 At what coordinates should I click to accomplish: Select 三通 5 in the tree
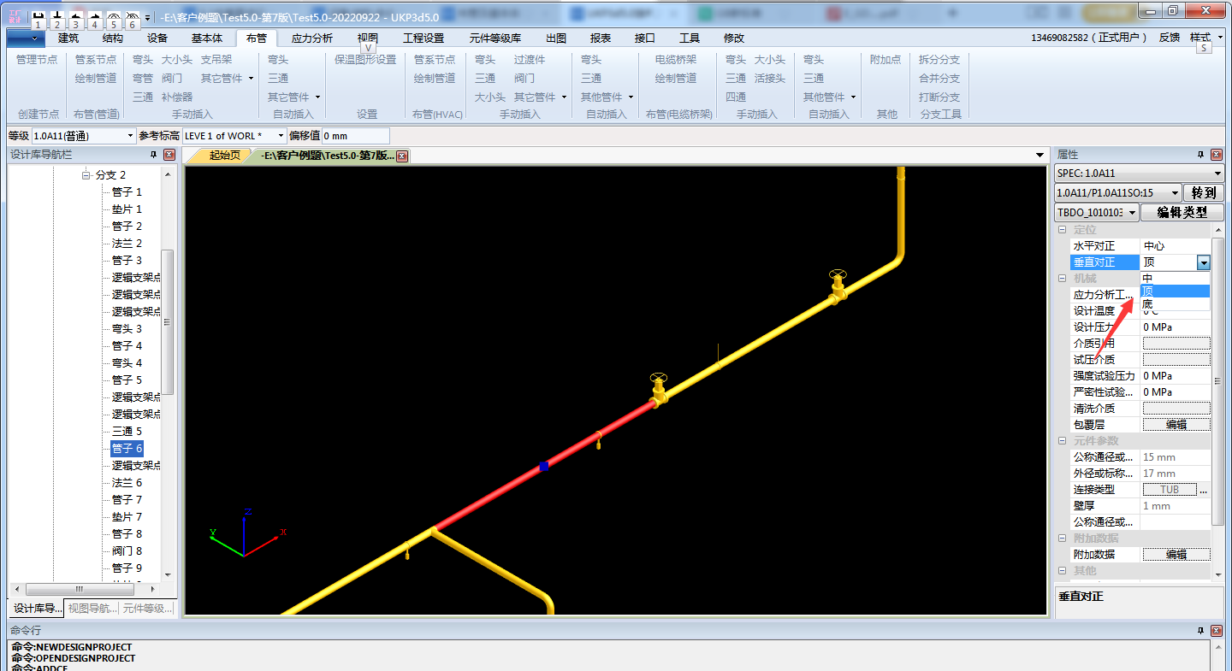[x=127, y=432]
